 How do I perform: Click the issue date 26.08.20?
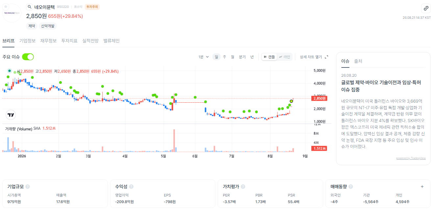click(x=348, y=75)
